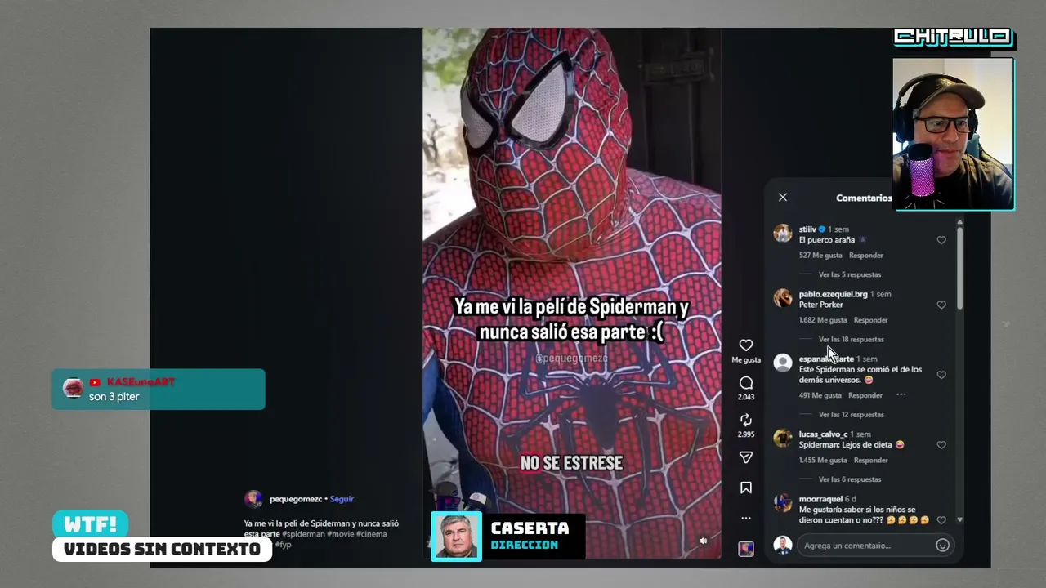Open pequegomezc's avatar below the video
This screenshot has width=1046, height=588.
tap(253, 499)
